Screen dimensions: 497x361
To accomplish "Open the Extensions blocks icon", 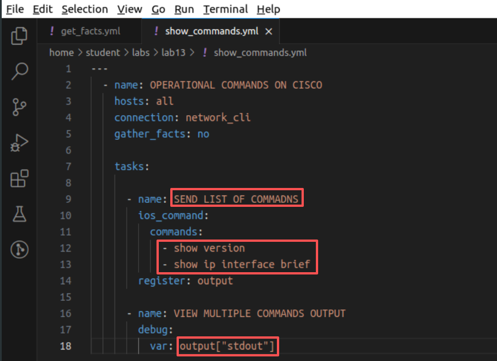I will [19, 178].
